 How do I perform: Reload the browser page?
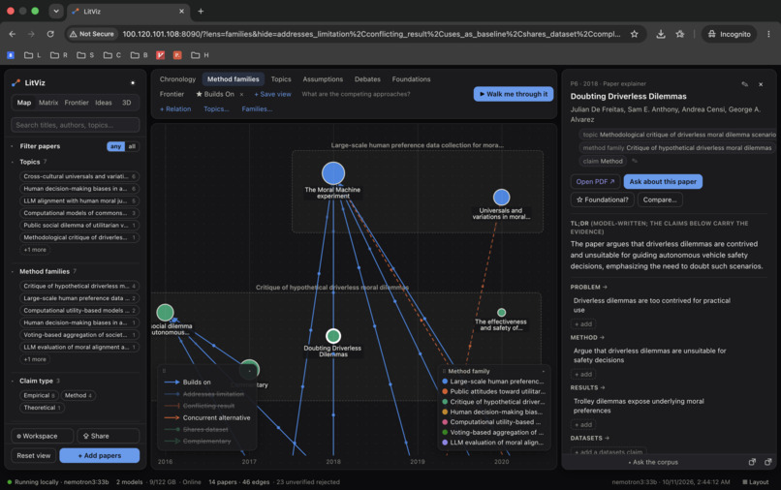pos(50,34)
